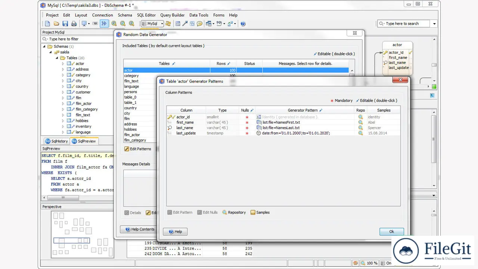Collapse the Schemas tree node
The width and height of the screenshot is (478, 269).
click(44, 46)
